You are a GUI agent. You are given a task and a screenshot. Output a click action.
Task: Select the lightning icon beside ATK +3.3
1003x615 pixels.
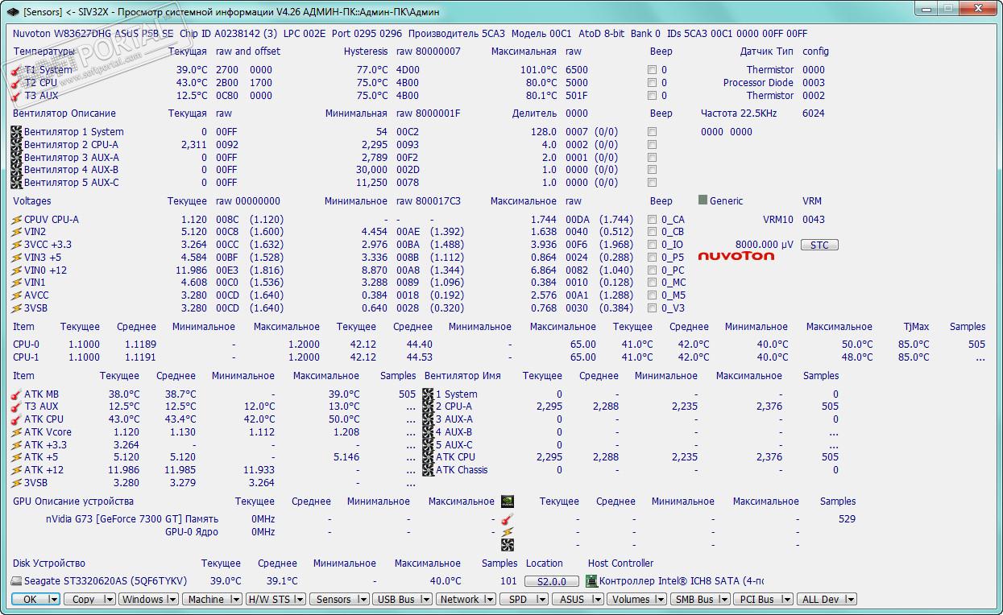[17, 445]
